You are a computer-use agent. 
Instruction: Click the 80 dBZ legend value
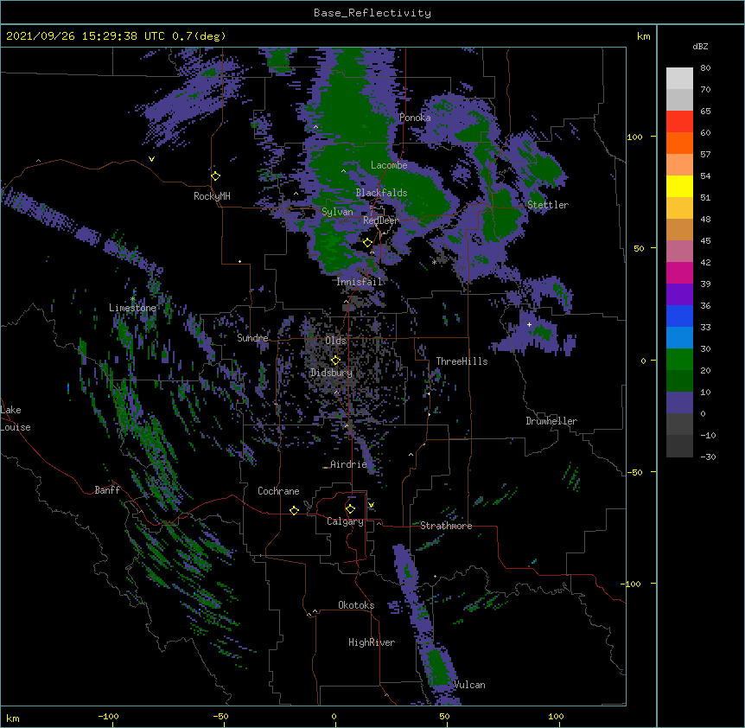coord(705,68)
